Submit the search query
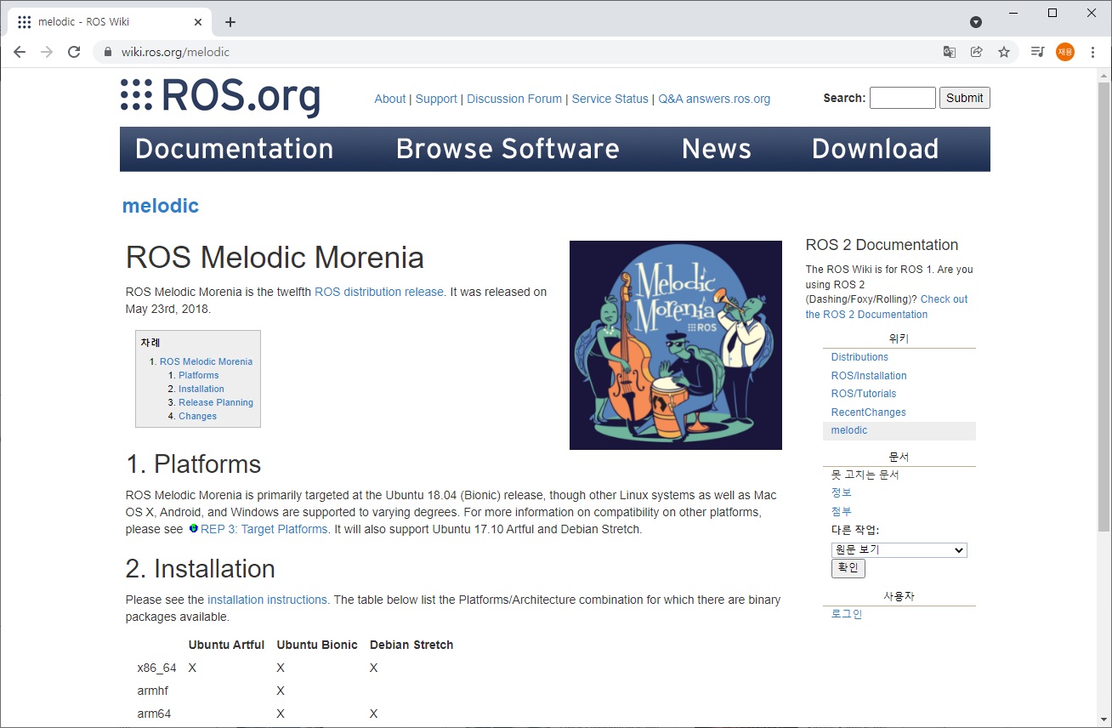Viewport: 1112px width, 728px height. tap(965, 98)
